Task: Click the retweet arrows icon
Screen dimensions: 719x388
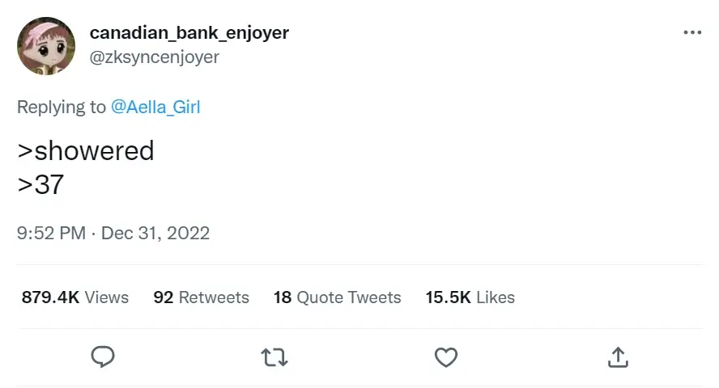Action: [274, 356]
